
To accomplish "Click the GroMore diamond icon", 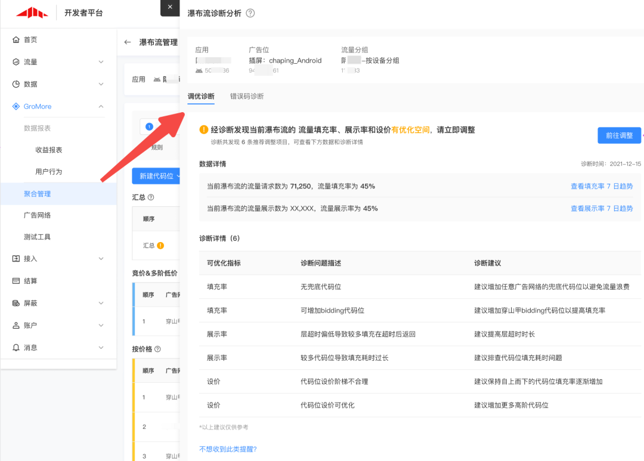I will [x=16, y=106].
